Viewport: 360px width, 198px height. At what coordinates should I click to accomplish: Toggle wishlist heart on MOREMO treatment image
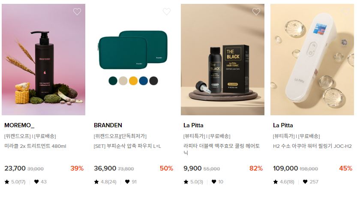(x=77, y=12)
